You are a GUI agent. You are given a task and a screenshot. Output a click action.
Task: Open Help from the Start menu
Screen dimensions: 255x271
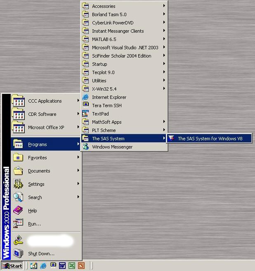(x=45, y=211)
